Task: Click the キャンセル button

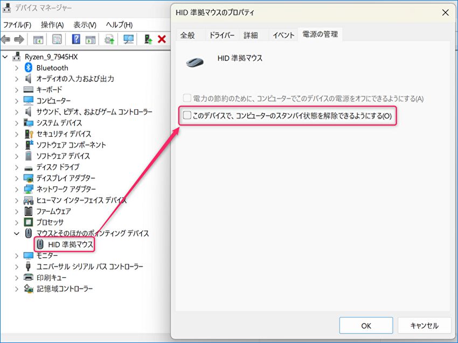Action: click(x=424, y=325)
